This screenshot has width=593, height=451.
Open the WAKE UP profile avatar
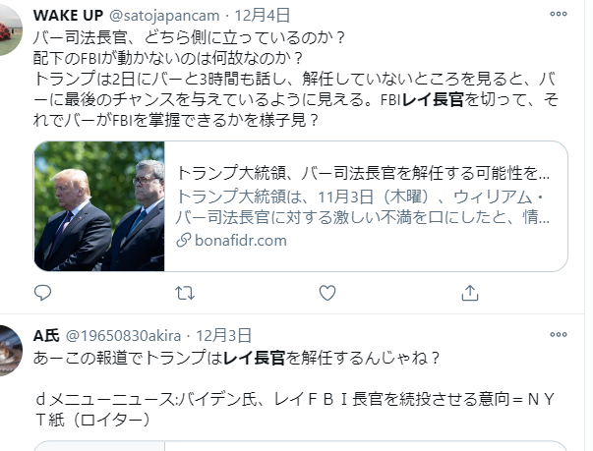pyautogui.click(x=8, y=30)
